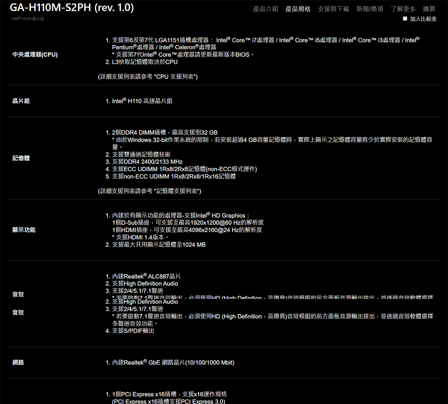Click the D-Sub 1920x1200@60 Hz line

coord(188,223)
